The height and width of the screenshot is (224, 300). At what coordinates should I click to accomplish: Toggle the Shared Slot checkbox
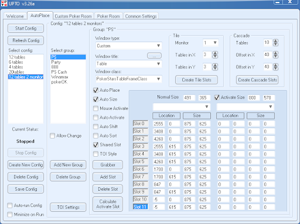(96, 144)
